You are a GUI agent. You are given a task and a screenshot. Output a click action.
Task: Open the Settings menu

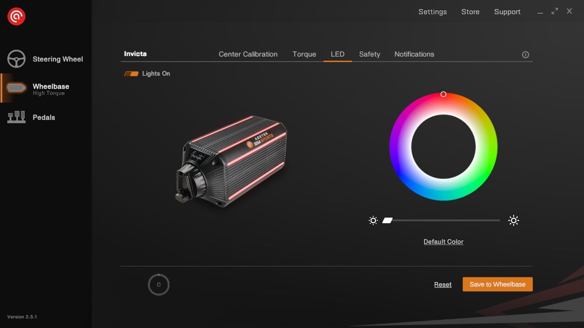click(432, 12)
